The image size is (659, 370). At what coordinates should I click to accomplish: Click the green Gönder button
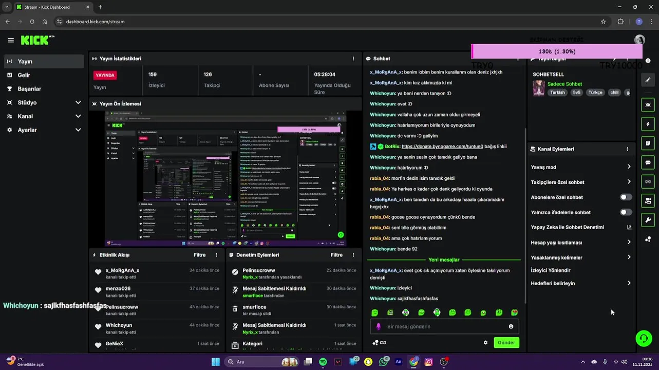point(506,343)
